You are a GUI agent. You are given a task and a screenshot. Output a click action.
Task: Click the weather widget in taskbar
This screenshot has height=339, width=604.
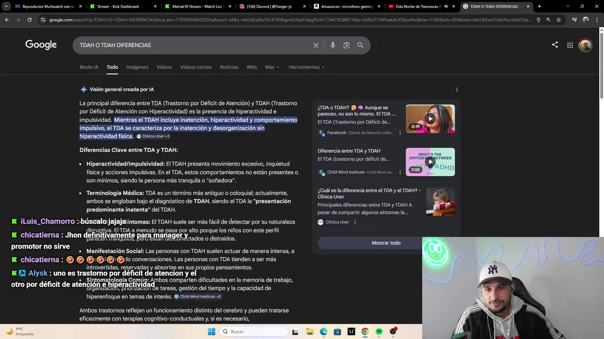click(20, 331)
